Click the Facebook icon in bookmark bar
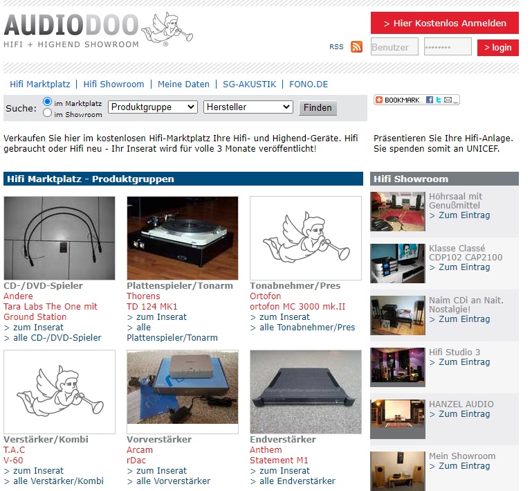 coord(430,100)
